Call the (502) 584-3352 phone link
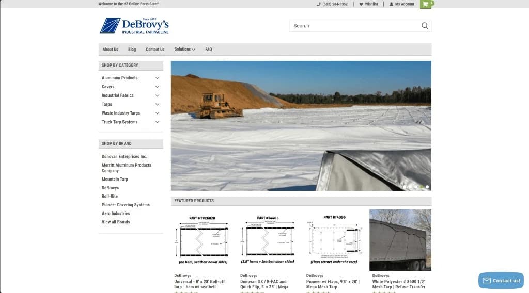The image size is (529, 293). click(335, 4)
